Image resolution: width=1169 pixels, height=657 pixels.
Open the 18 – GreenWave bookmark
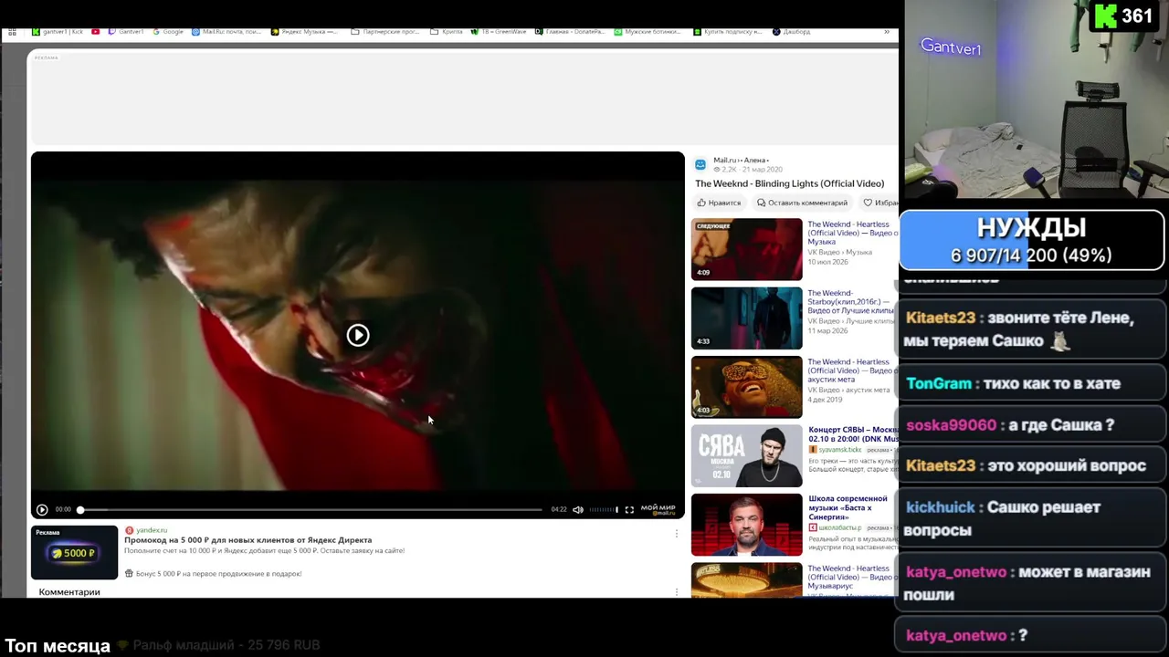[499, 32]
